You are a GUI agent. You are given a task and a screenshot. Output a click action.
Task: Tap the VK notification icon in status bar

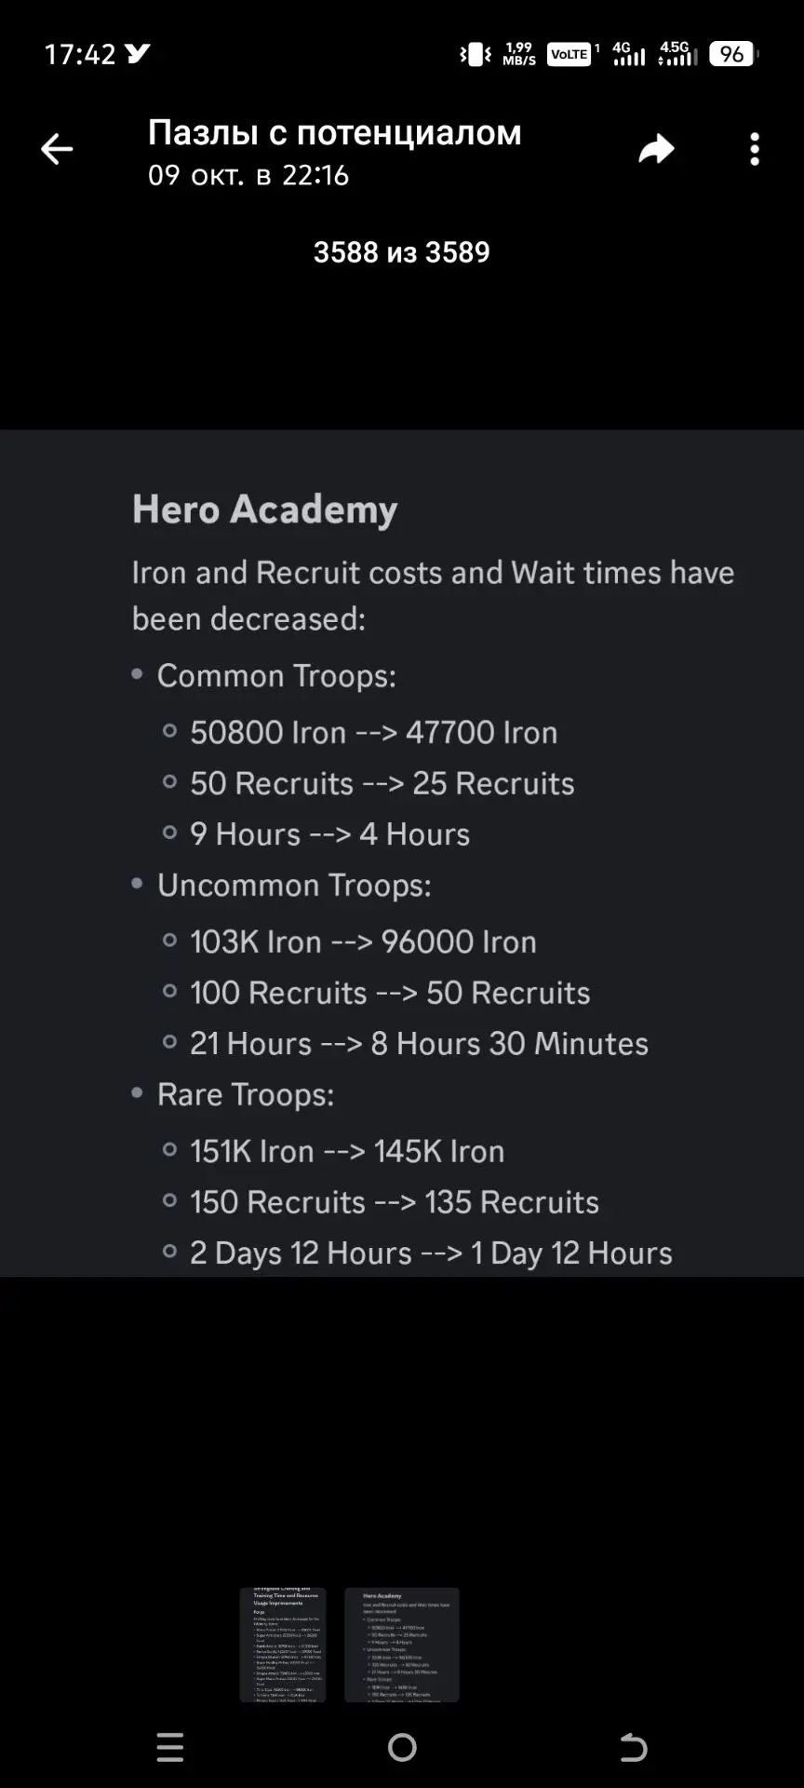(x=138, y=54)
